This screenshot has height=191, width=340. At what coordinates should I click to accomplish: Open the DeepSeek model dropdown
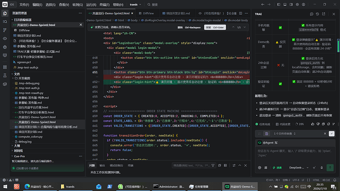pos(299,167)
